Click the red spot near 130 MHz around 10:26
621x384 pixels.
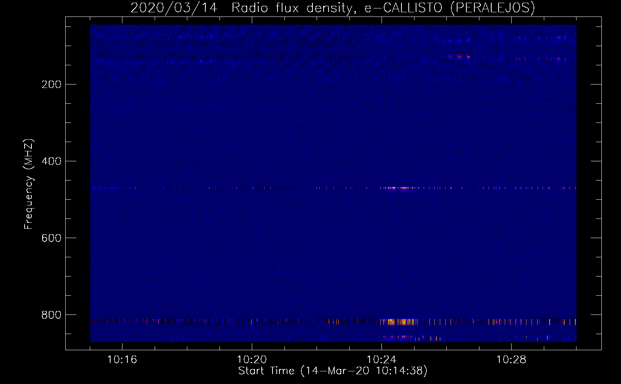[x=457, y=57]
